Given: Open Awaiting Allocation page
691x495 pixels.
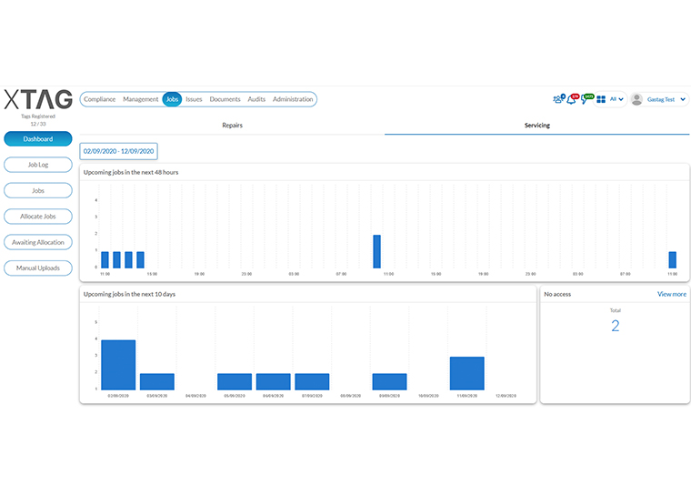Looking at the screenshot, I should 38,242.
